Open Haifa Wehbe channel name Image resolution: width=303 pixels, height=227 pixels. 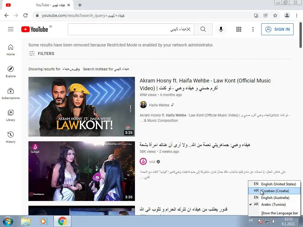159,105
